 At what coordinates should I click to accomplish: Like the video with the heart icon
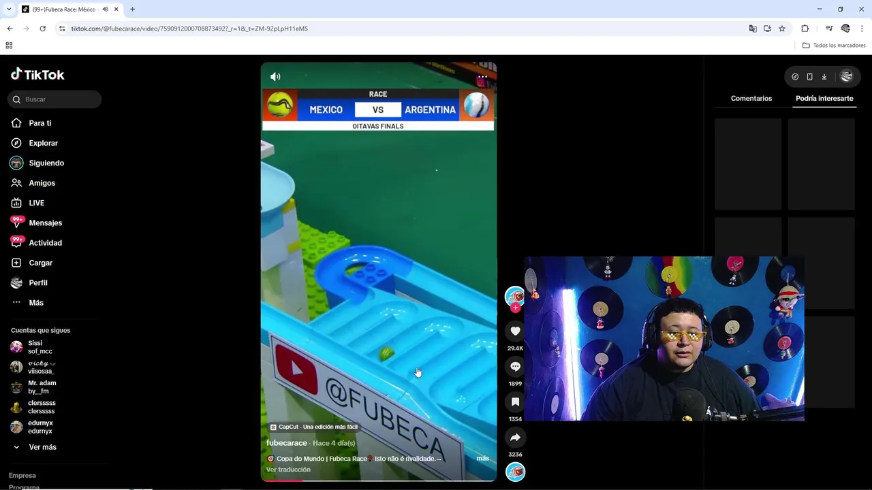point(515,331)
